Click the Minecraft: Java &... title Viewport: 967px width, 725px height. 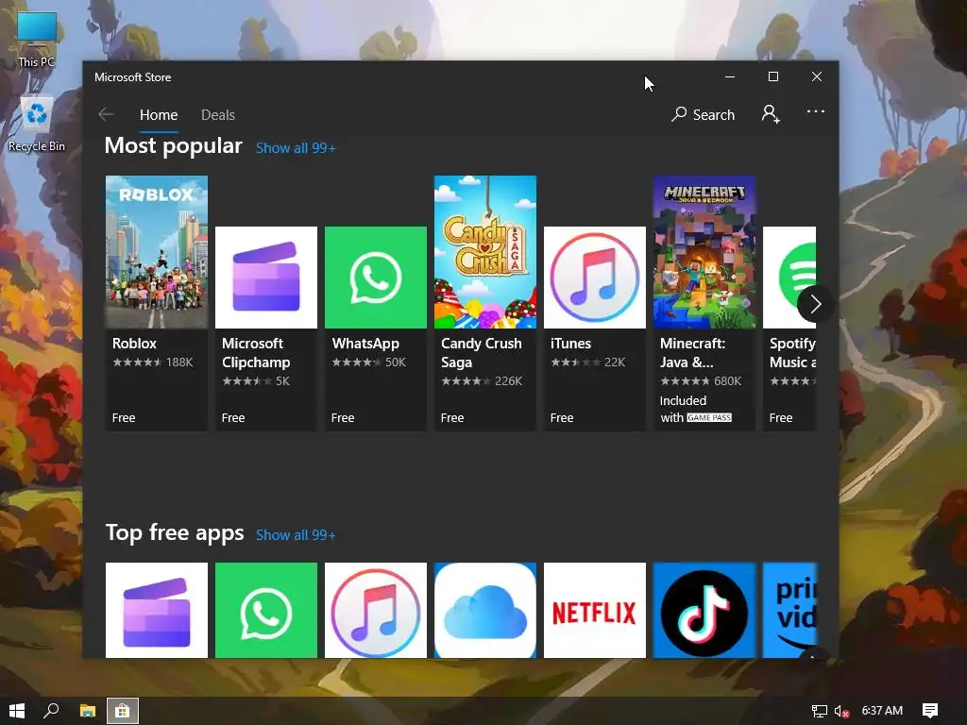pos(692,353)
